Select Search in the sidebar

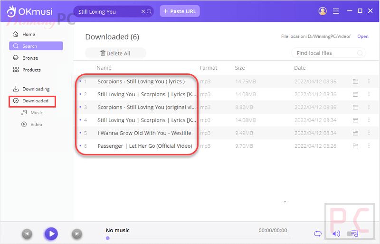click(x=36, y=46)
